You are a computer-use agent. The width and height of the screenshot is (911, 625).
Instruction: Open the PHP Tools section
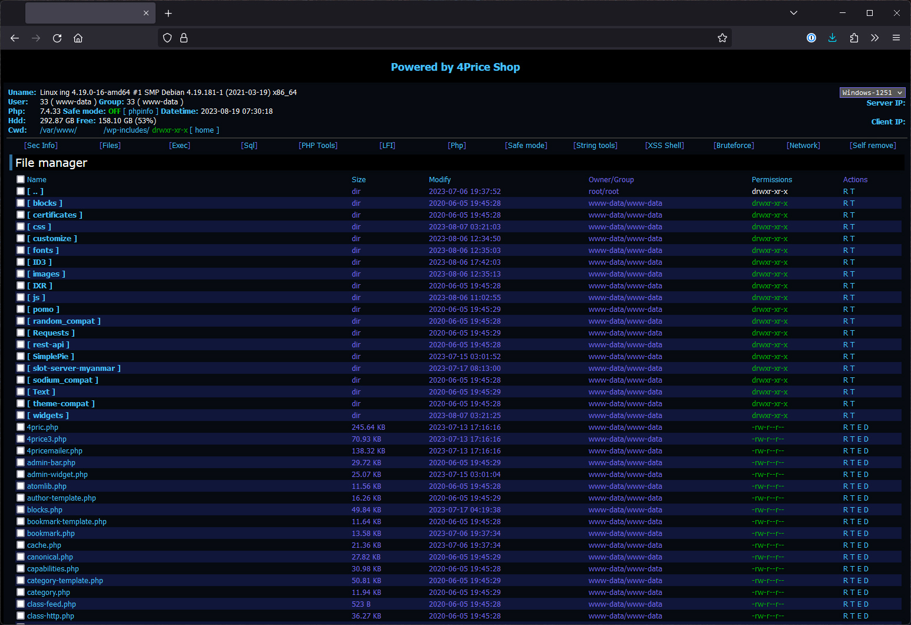[318, 146]
